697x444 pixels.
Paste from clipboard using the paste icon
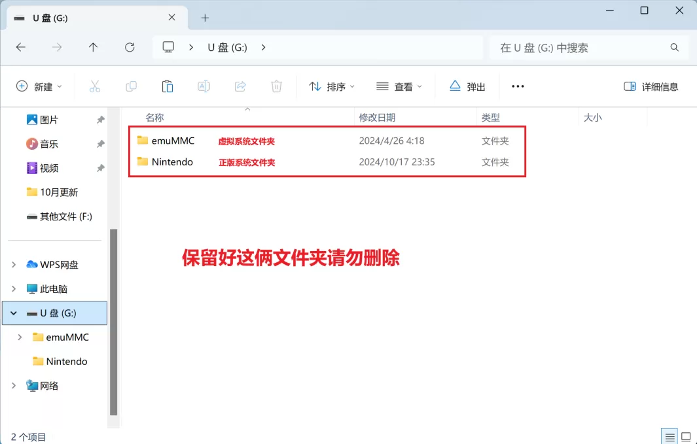coord(167,86)
